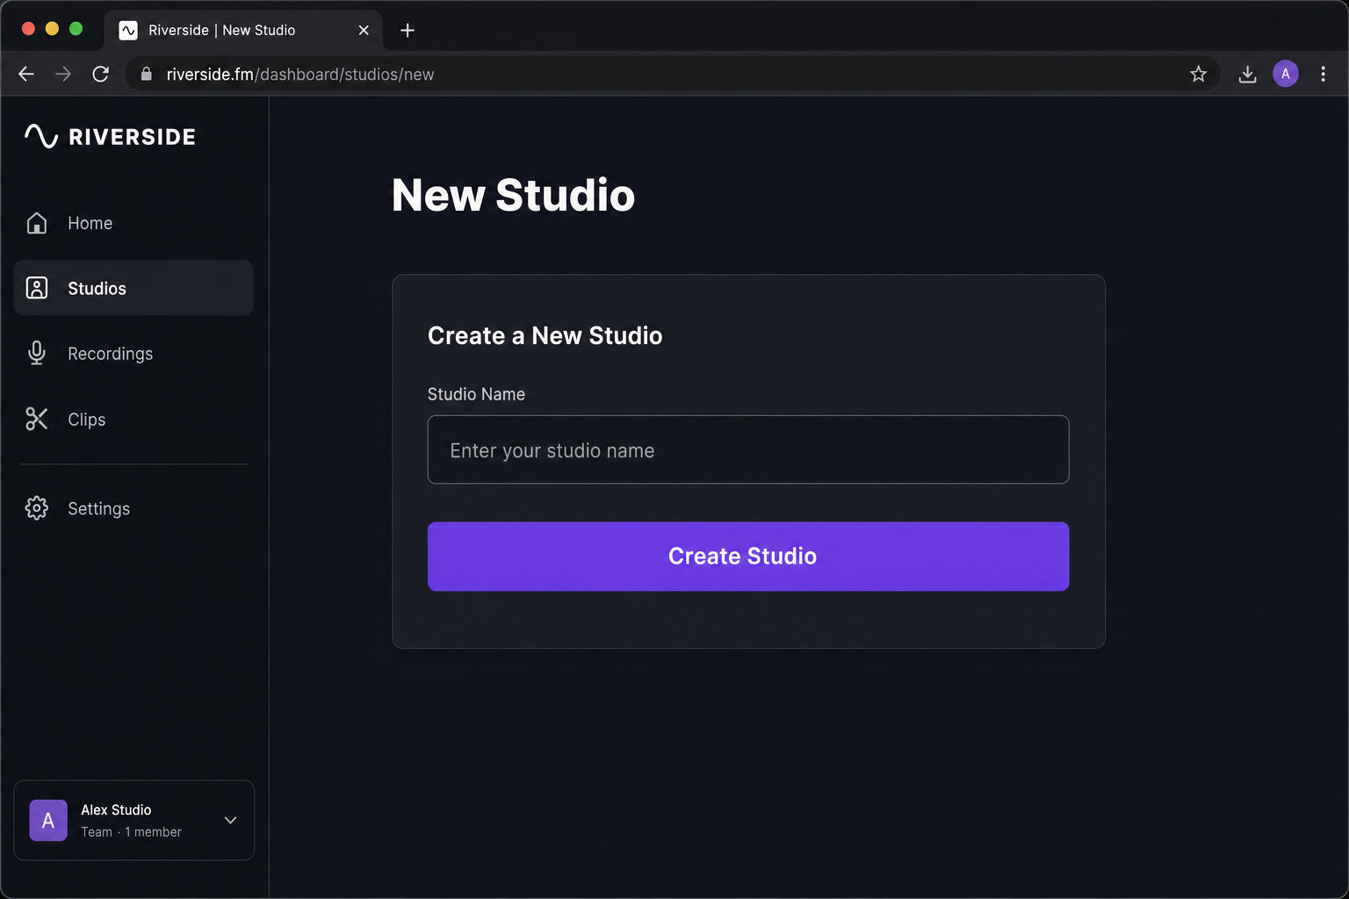
Task: Go to Home in the sidebar
Action: click(133, 223)
